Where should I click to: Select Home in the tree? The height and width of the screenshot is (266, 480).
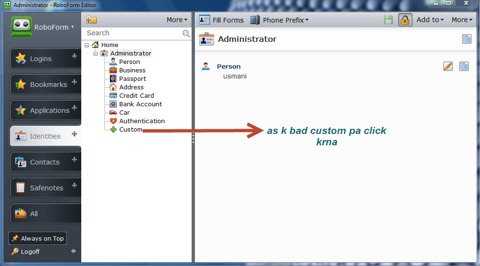(x=109, y=45)
